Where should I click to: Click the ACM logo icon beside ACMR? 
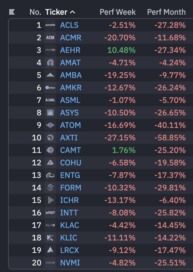tap(50, 38)
